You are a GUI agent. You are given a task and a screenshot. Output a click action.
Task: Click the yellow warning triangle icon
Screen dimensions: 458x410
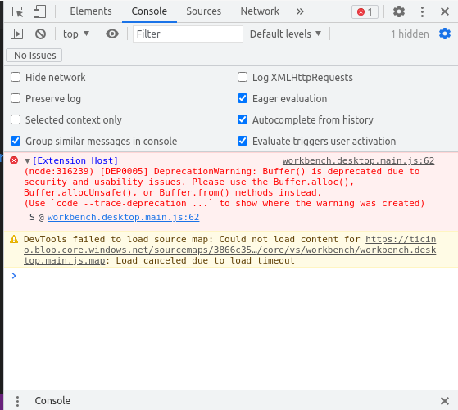pyautogui.click(x=14, y=239)
